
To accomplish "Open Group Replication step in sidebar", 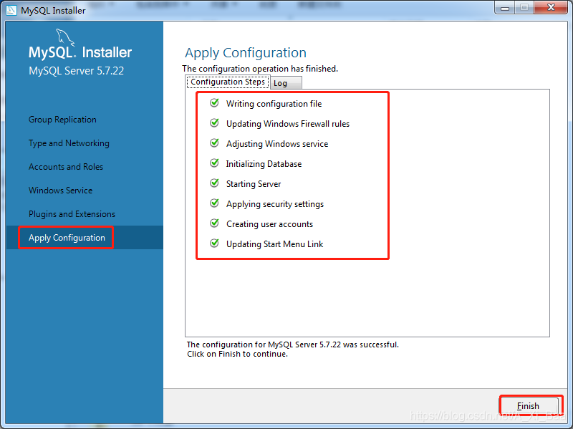I will click(x=62, y=120).
